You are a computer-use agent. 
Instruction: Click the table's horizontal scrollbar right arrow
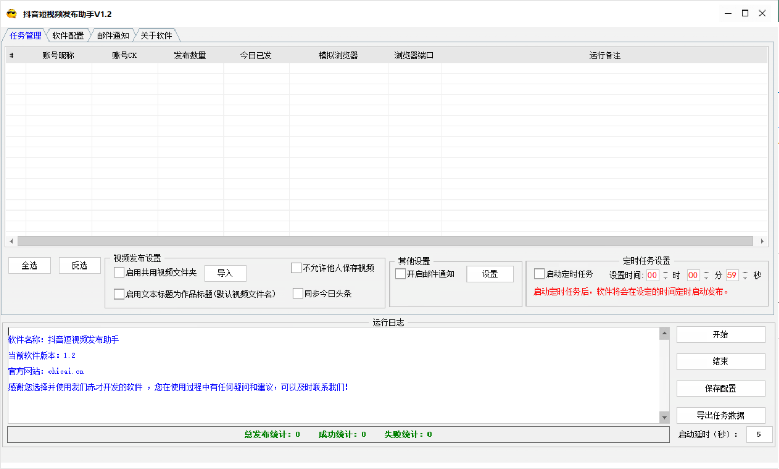click(762, 241)
